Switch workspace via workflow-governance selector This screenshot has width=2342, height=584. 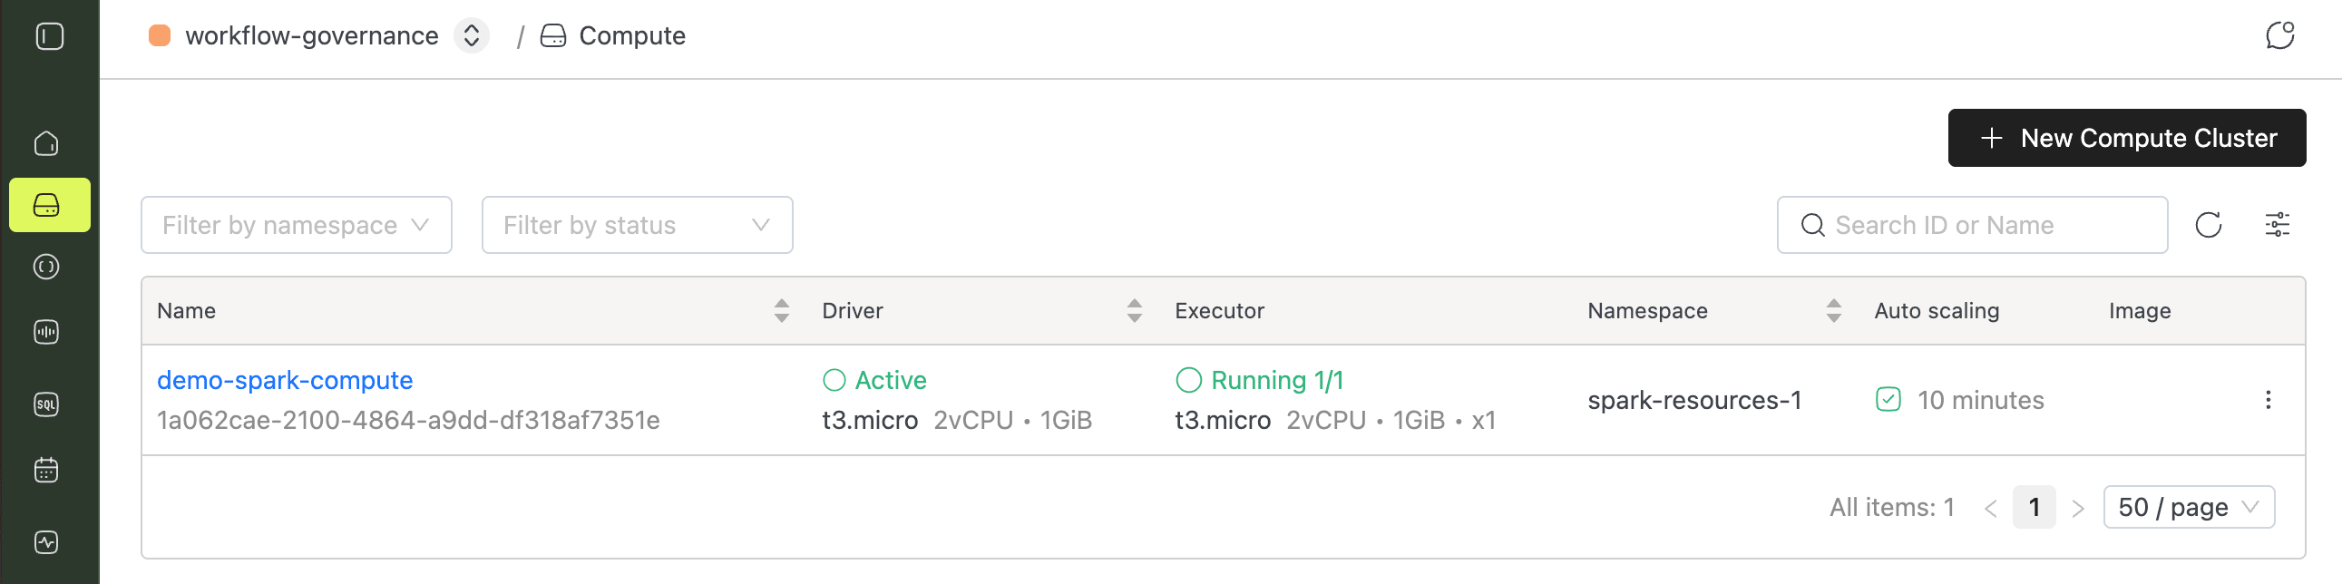click(471, 36)
